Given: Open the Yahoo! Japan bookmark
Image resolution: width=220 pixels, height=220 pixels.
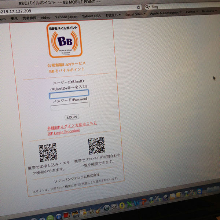Looking at the screenshot, I should click(66, 17).
